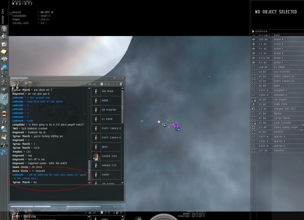Click the Local chat log scroll-down arrow
Viewport: 304px width, 220px height.
coord(90,183)
